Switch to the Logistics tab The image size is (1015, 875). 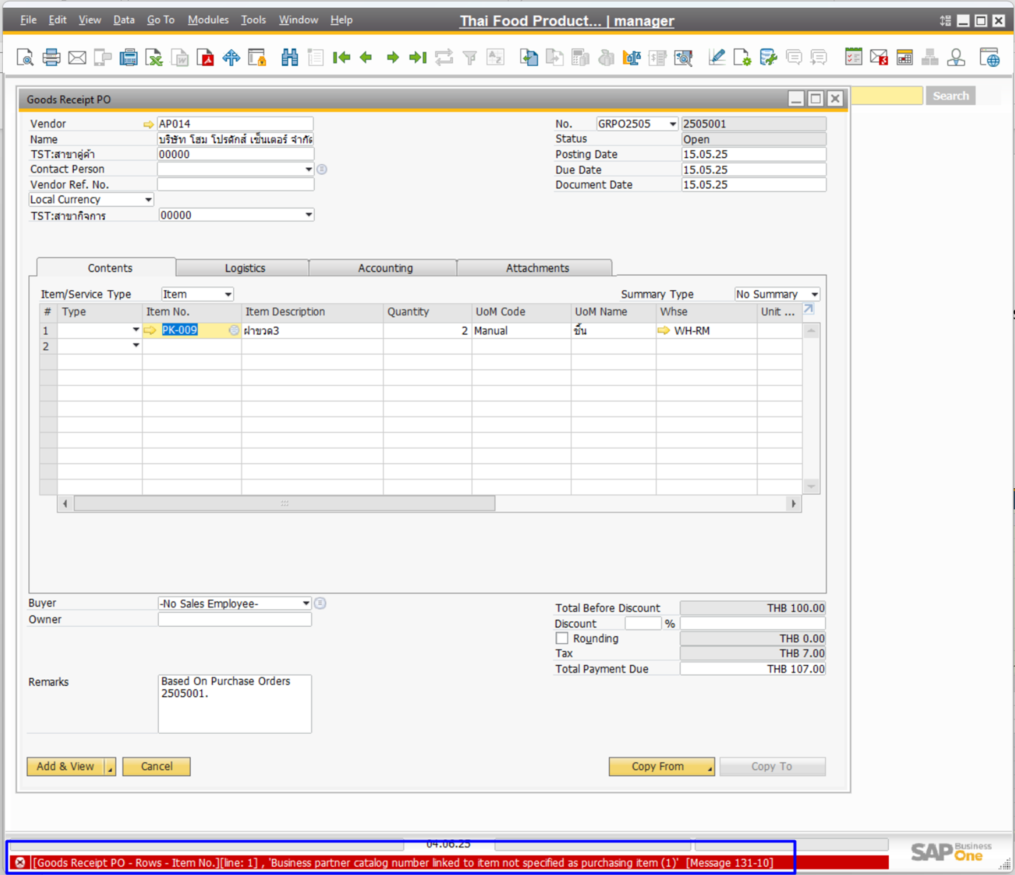(x=244, y=268)
